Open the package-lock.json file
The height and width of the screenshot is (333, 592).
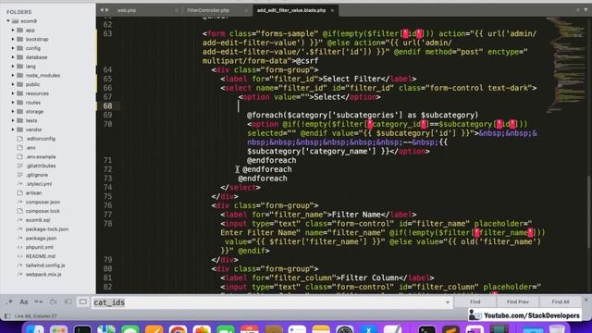pyautogui.click(x=47, y=229)
